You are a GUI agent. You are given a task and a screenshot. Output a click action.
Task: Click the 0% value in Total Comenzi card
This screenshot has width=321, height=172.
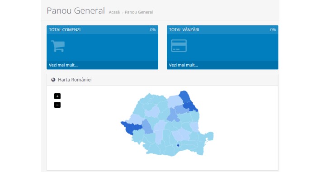(x=153, y=30)
